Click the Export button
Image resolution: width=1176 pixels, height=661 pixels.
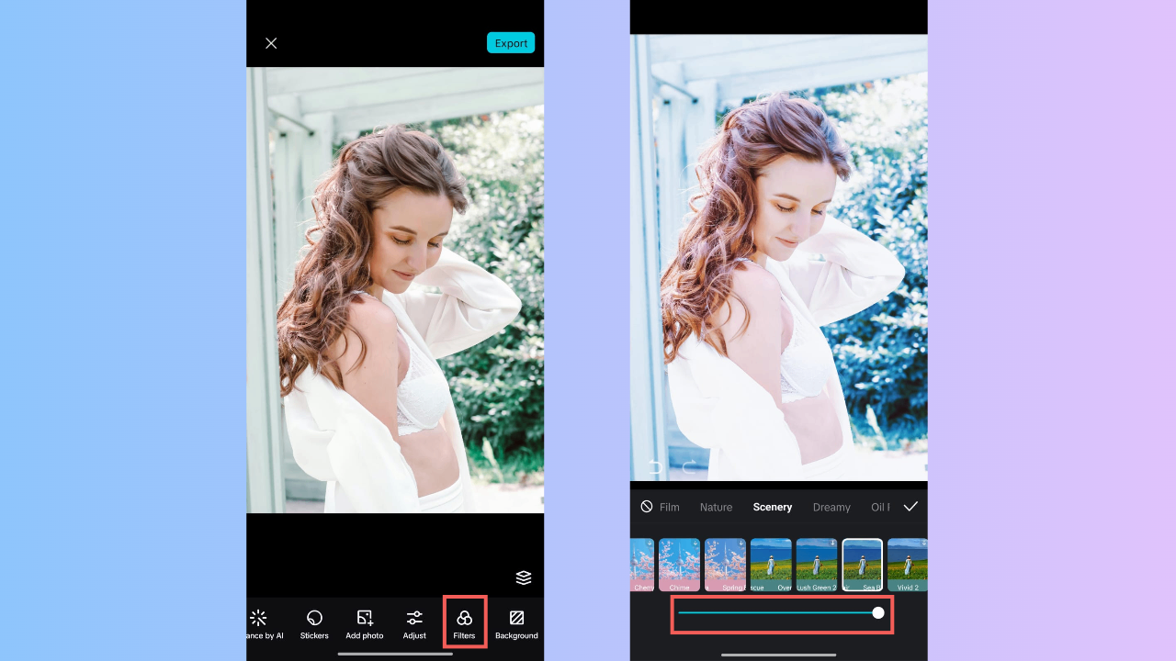[x=511, y=43]
